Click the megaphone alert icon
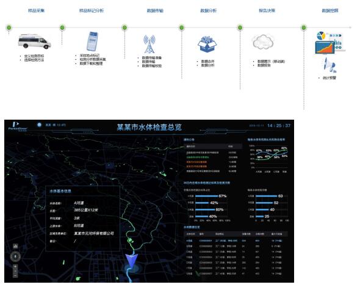 tap(330, 65)
